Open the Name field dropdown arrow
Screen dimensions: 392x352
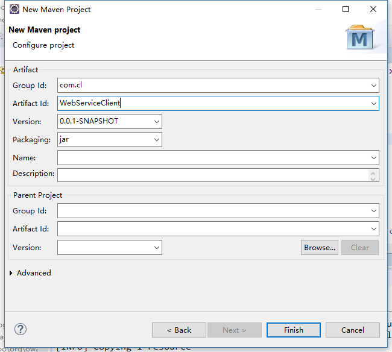pyautogui.click(x=374, y=158)
